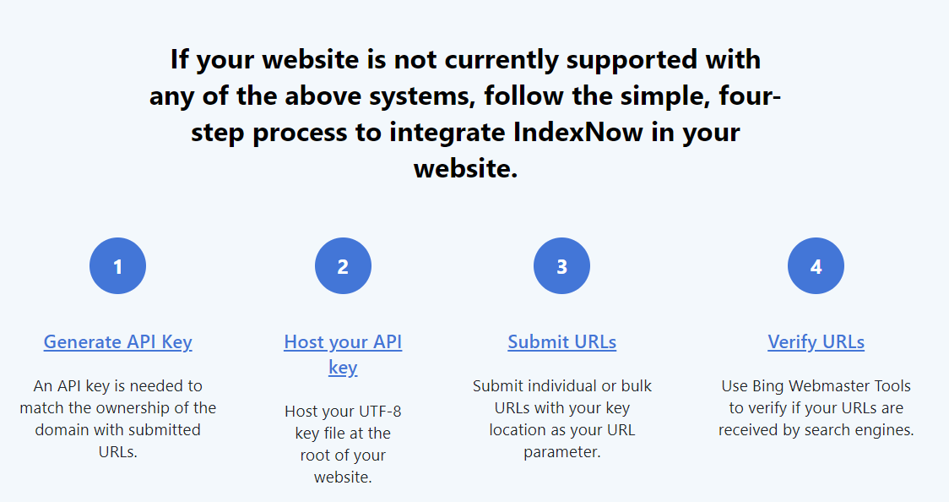Click the last heading line reading website.
Image resolution: width=949 pixels, height=502 pixels.
pos(465,168)
